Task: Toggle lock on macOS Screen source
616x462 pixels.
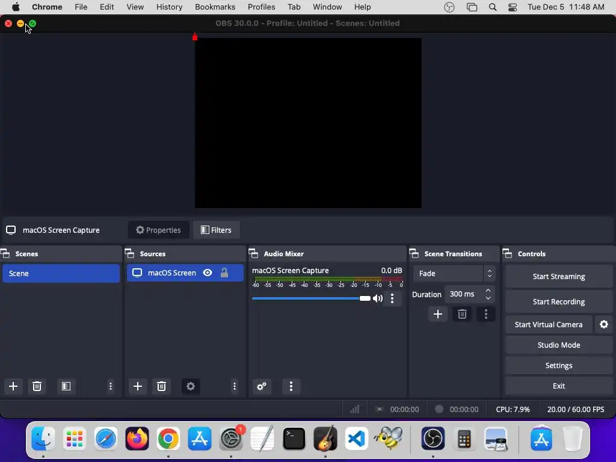Action: point(224,273)
